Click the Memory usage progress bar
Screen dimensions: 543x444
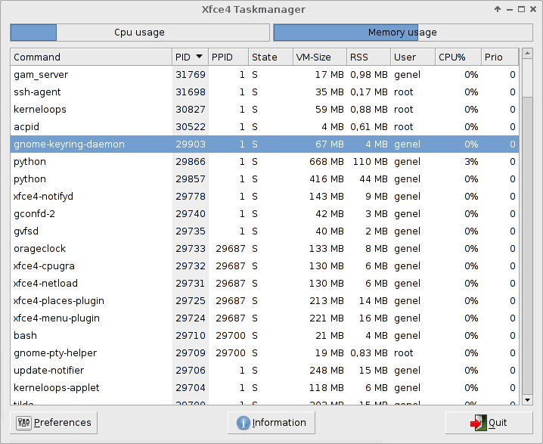pyautogui.click(x=402, y=33)
